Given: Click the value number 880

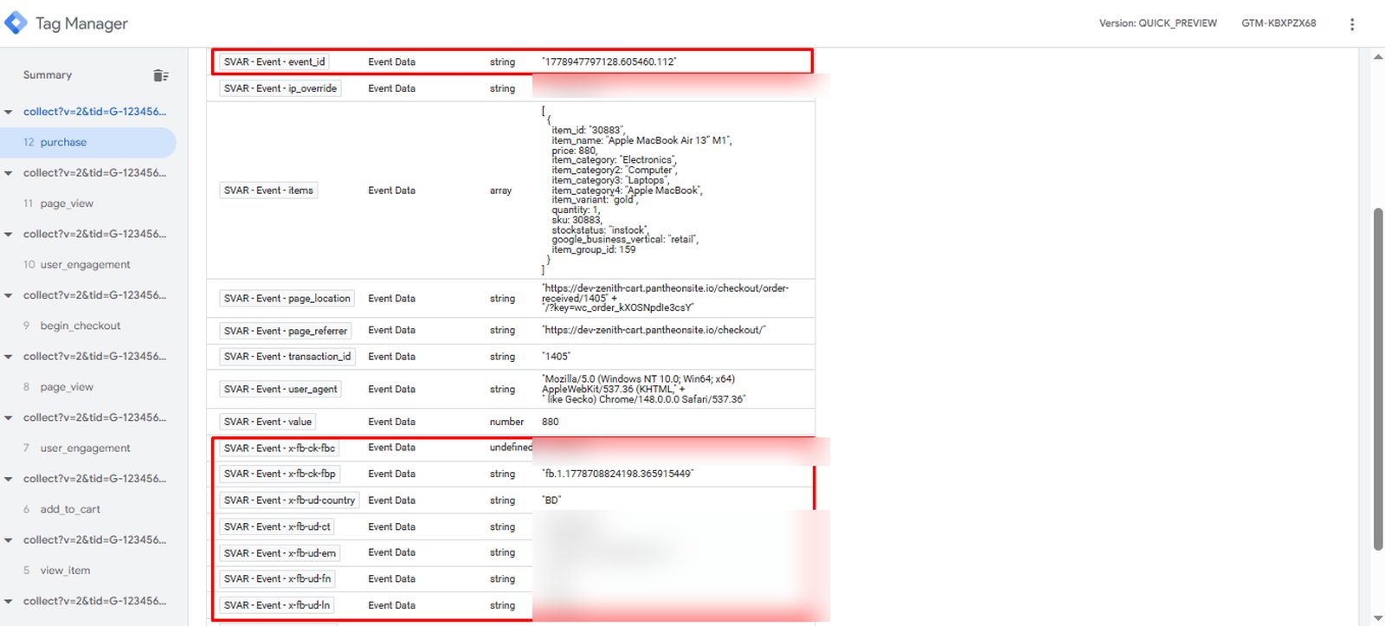Looking at the screenshot, I should (x=551, y=422).
